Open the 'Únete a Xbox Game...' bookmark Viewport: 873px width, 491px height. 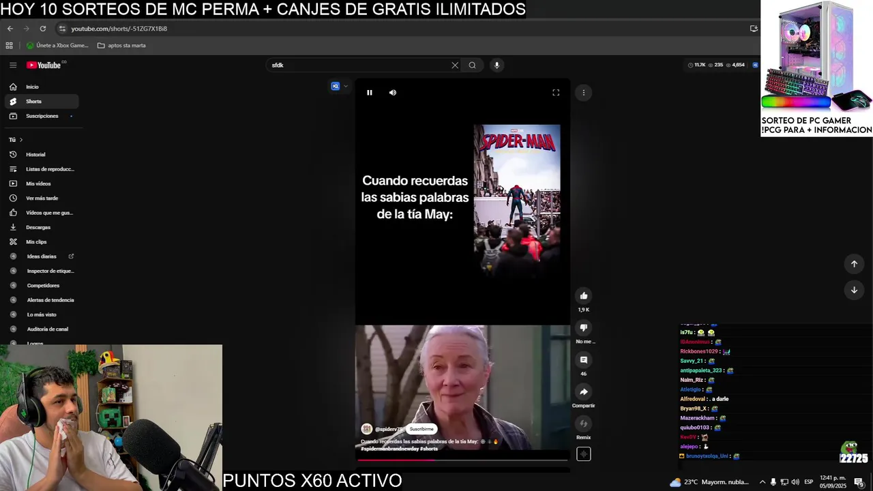click(x=57, y=46)
